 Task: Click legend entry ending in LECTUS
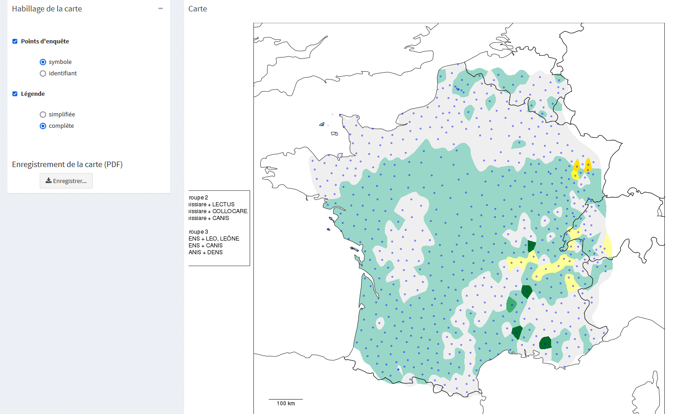pos(211,204)
